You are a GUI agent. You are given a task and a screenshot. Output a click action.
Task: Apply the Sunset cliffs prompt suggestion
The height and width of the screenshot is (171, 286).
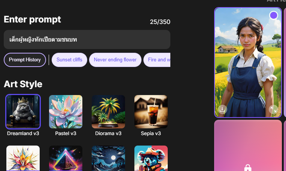[69, 60]
